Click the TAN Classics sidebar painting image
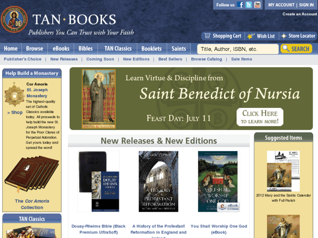Screen dimensions: 318x238 pyautogui.click(x=31, y=232)
